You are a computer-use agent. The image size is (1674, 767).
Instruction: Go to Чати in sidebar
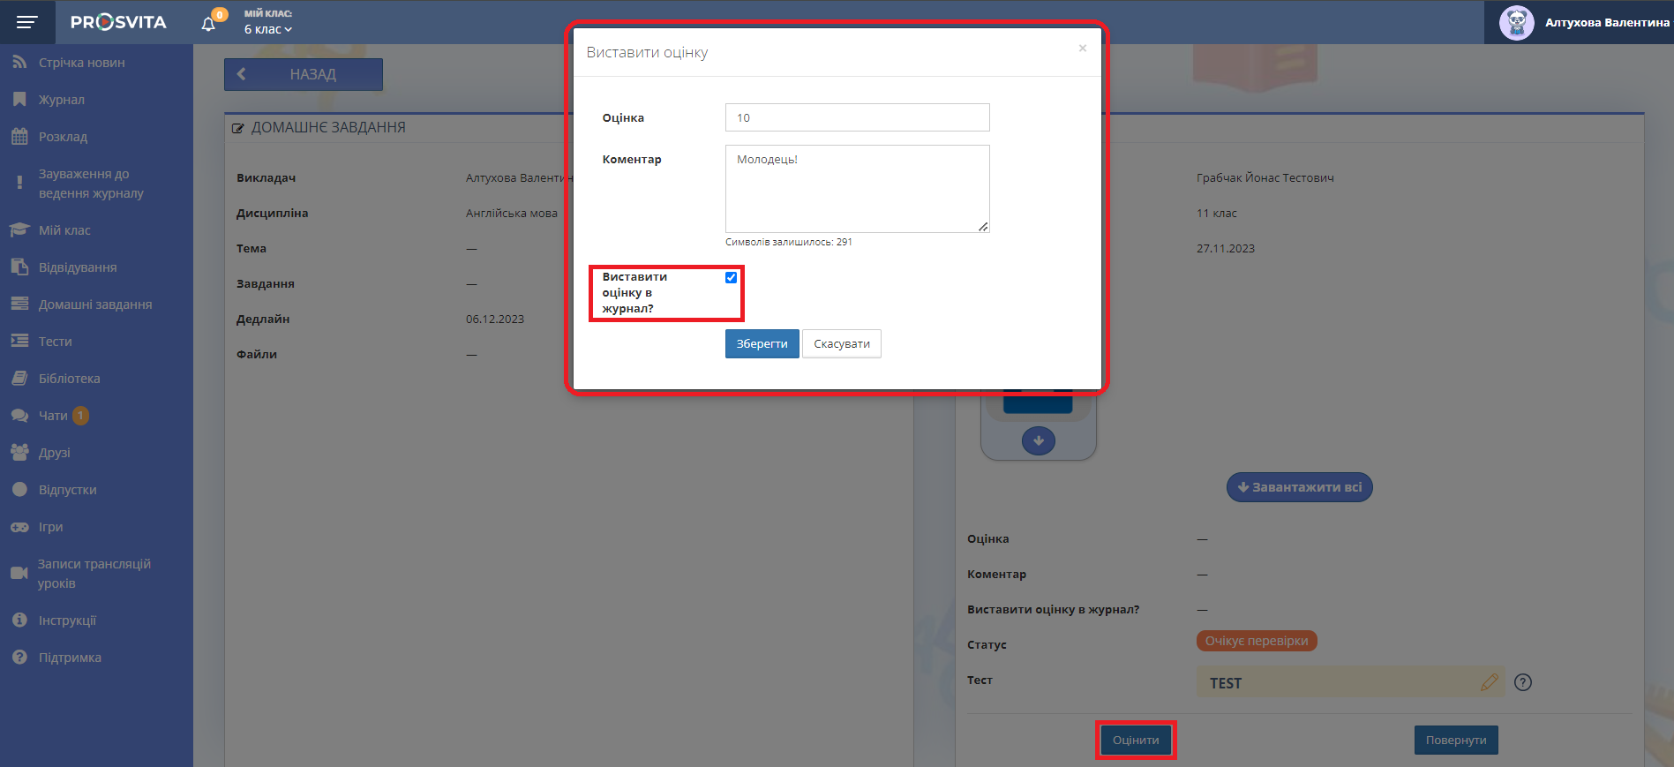(53, 416)
